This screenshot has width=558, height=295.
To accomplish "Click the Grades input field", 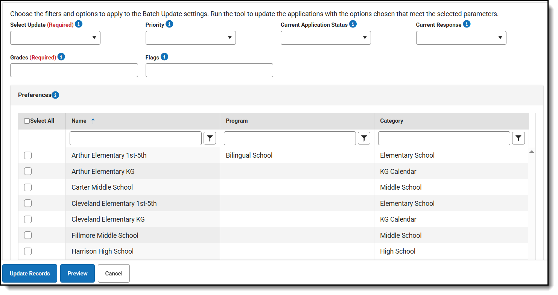I will (x=74, y=70).
